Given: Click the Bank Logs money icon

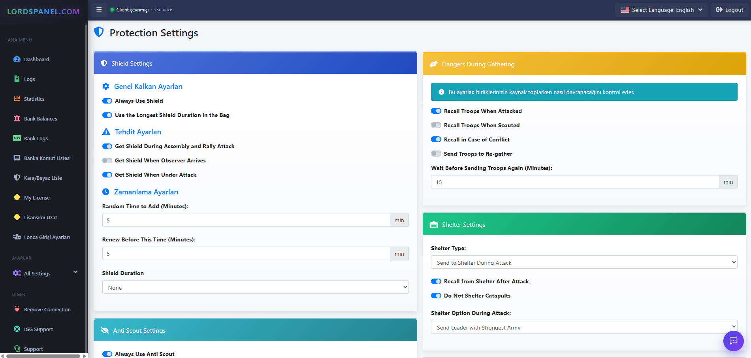Looking at the screenshot, I should (x=17, y=138).
